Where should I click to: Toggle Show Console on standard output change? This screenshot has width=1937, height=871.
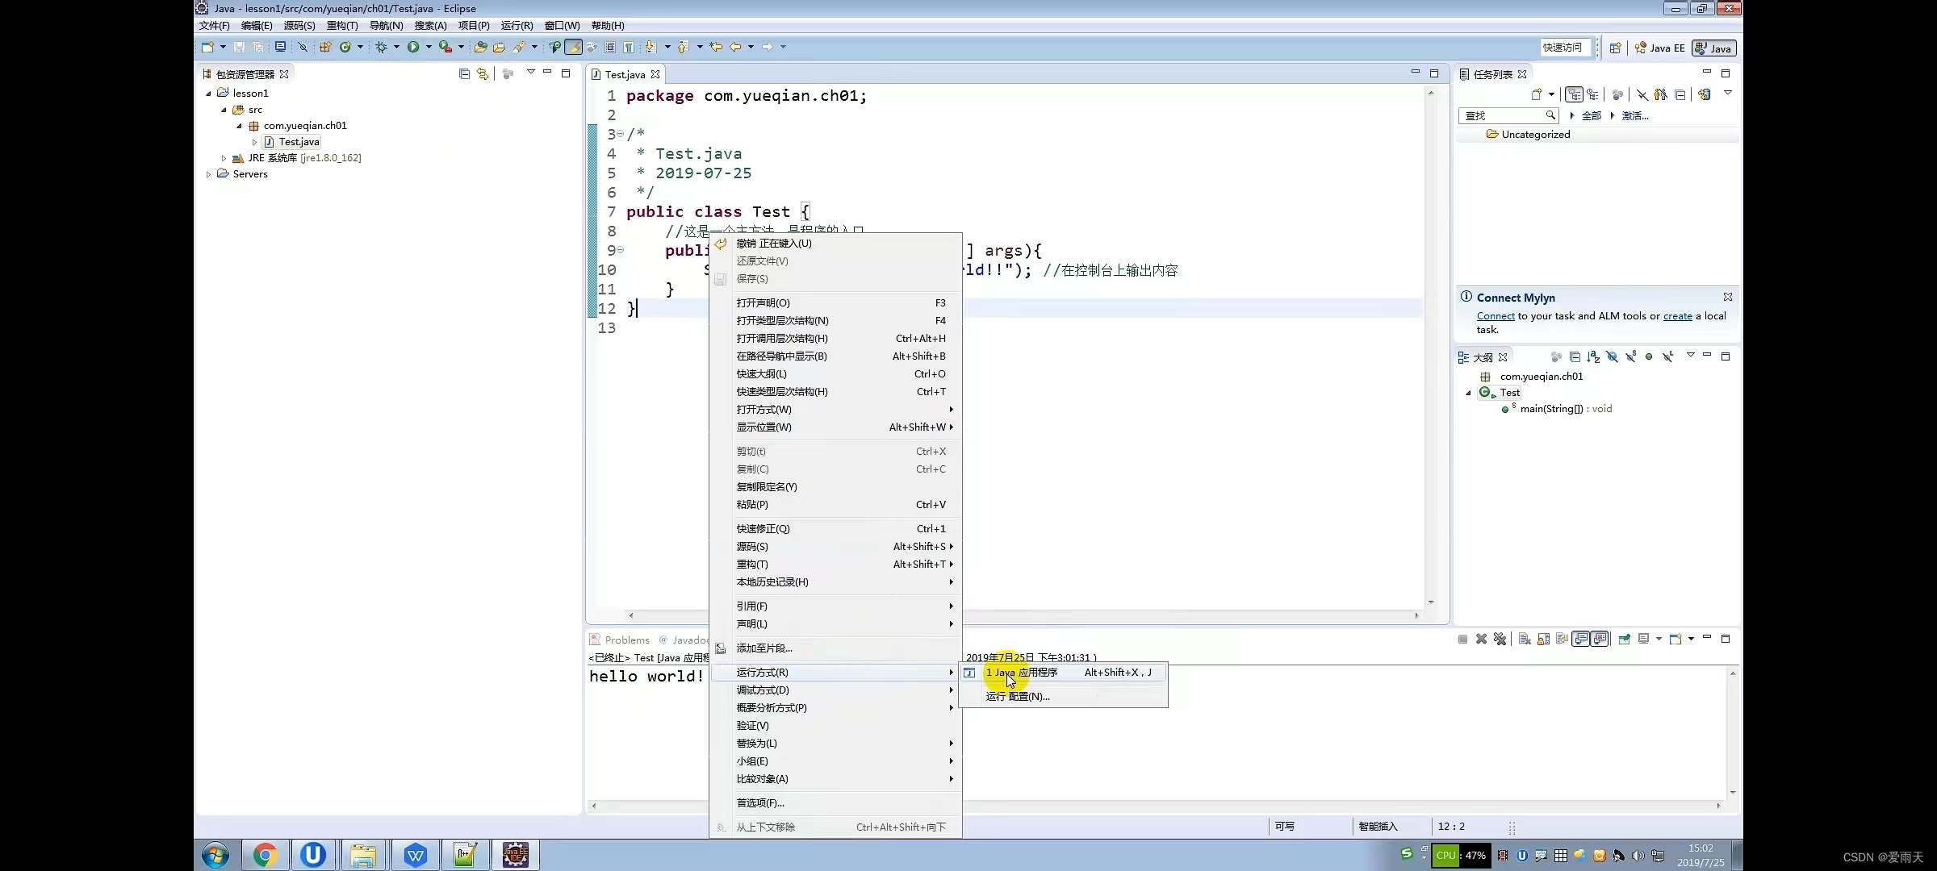point(1581,640)
